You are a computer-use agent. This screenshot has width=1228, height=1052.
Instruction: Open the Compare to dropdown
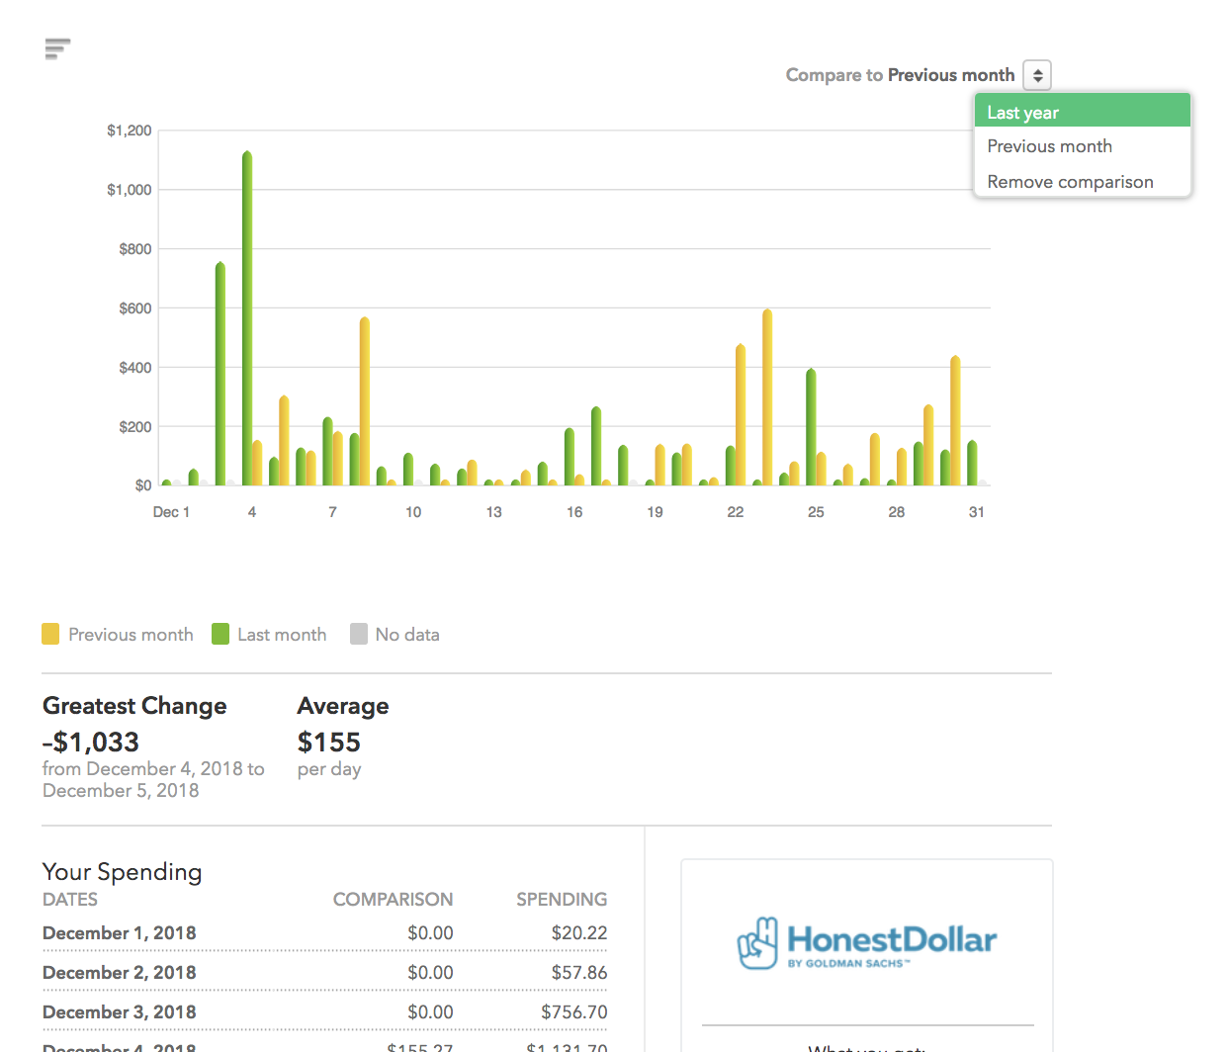click(x=952, y=75)
